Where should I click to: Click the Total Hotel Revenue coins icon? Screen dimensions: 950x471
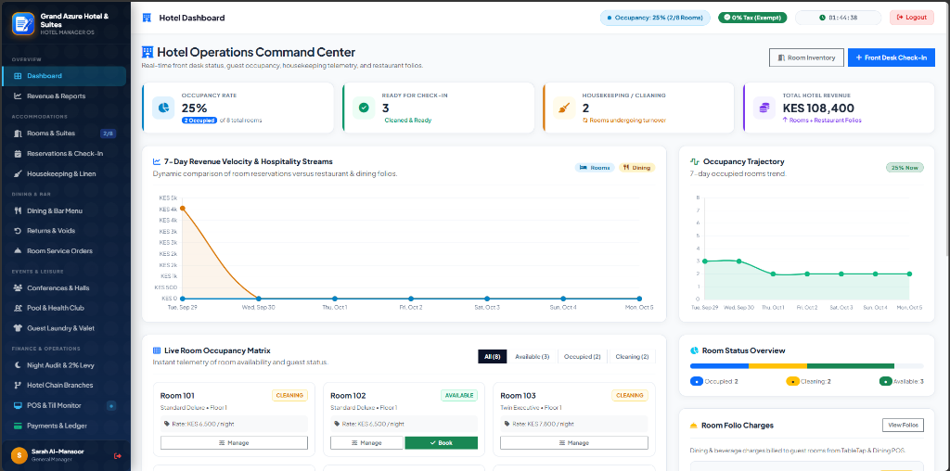pyautogui.click(x=764, y=108)
